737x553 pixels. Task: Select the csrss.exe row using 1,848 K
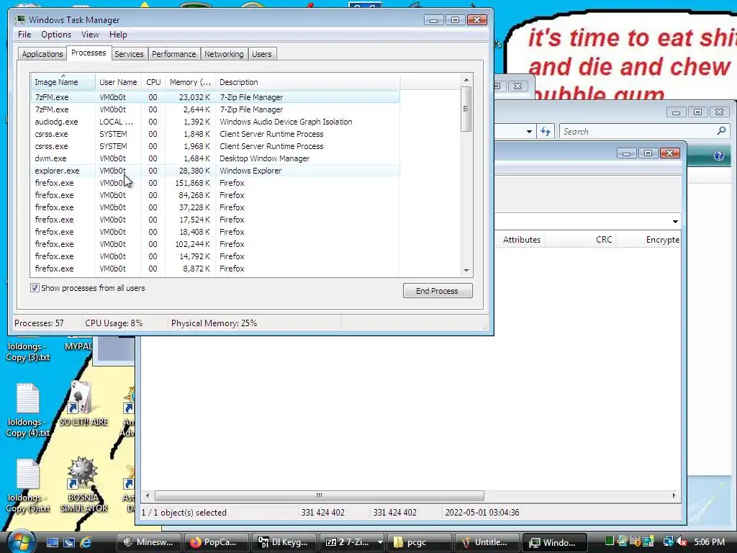[215, 134]
